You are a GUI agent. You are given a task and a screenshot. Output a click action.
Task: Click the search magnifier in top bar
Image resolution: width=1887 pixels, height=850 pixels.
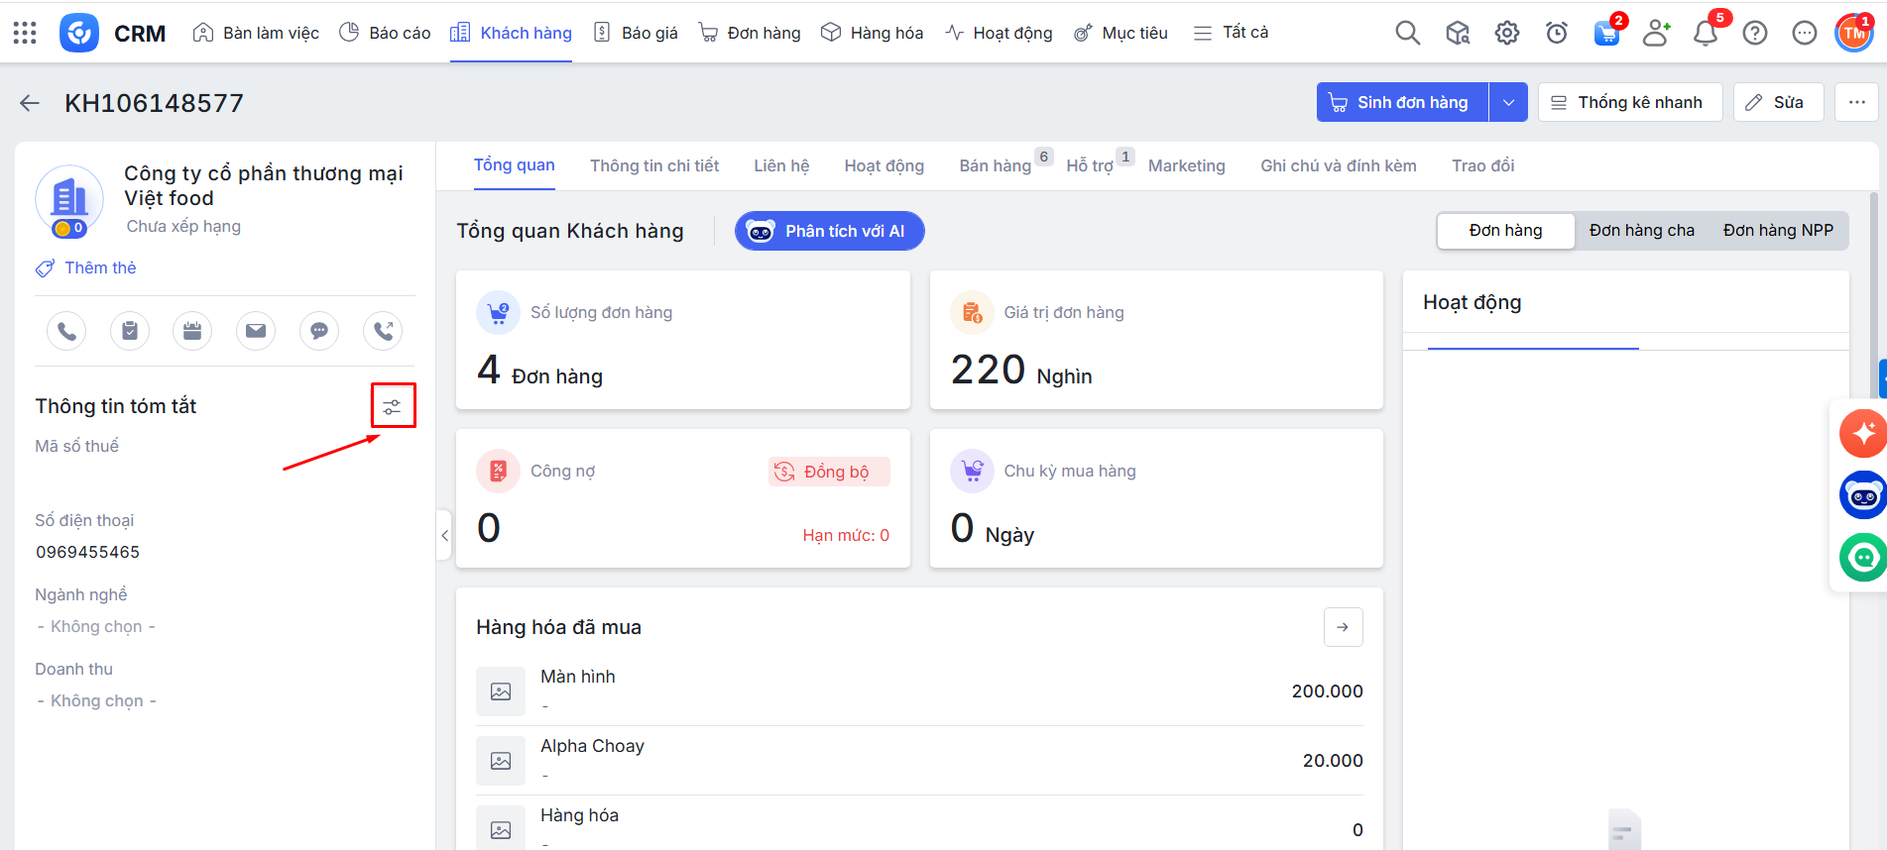coord(1407,33)
